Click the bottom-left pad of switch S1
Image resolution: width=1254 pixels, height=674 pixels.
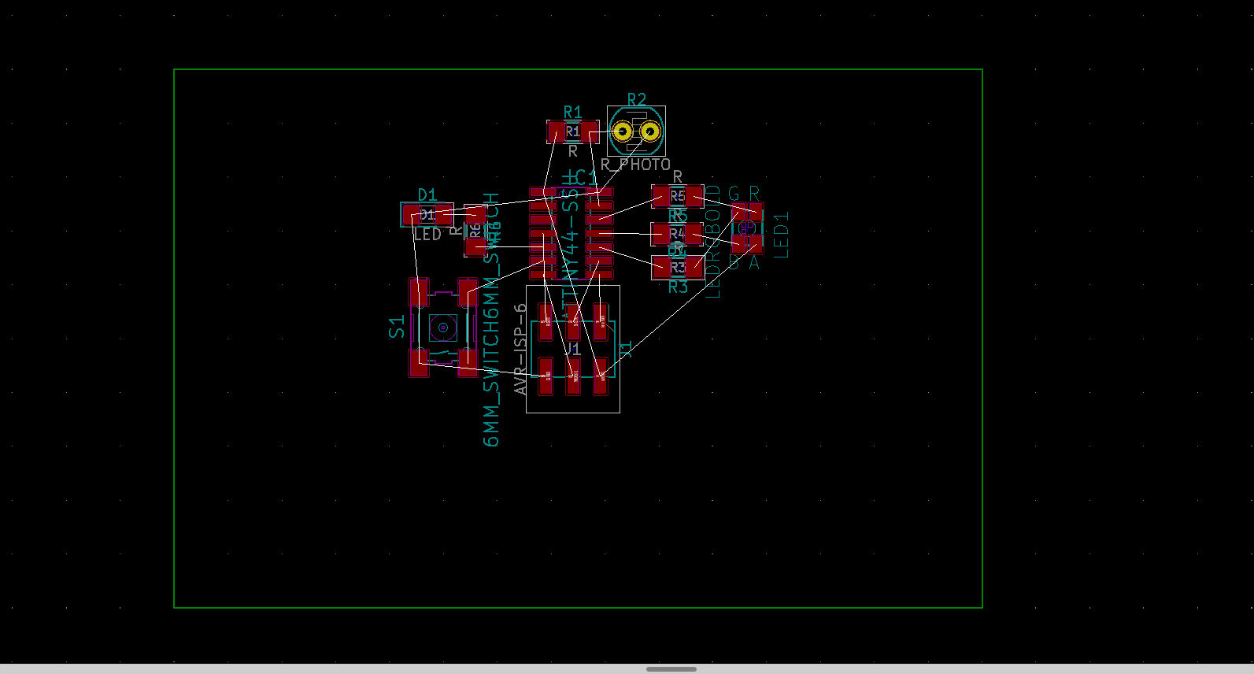pos(419,363)
